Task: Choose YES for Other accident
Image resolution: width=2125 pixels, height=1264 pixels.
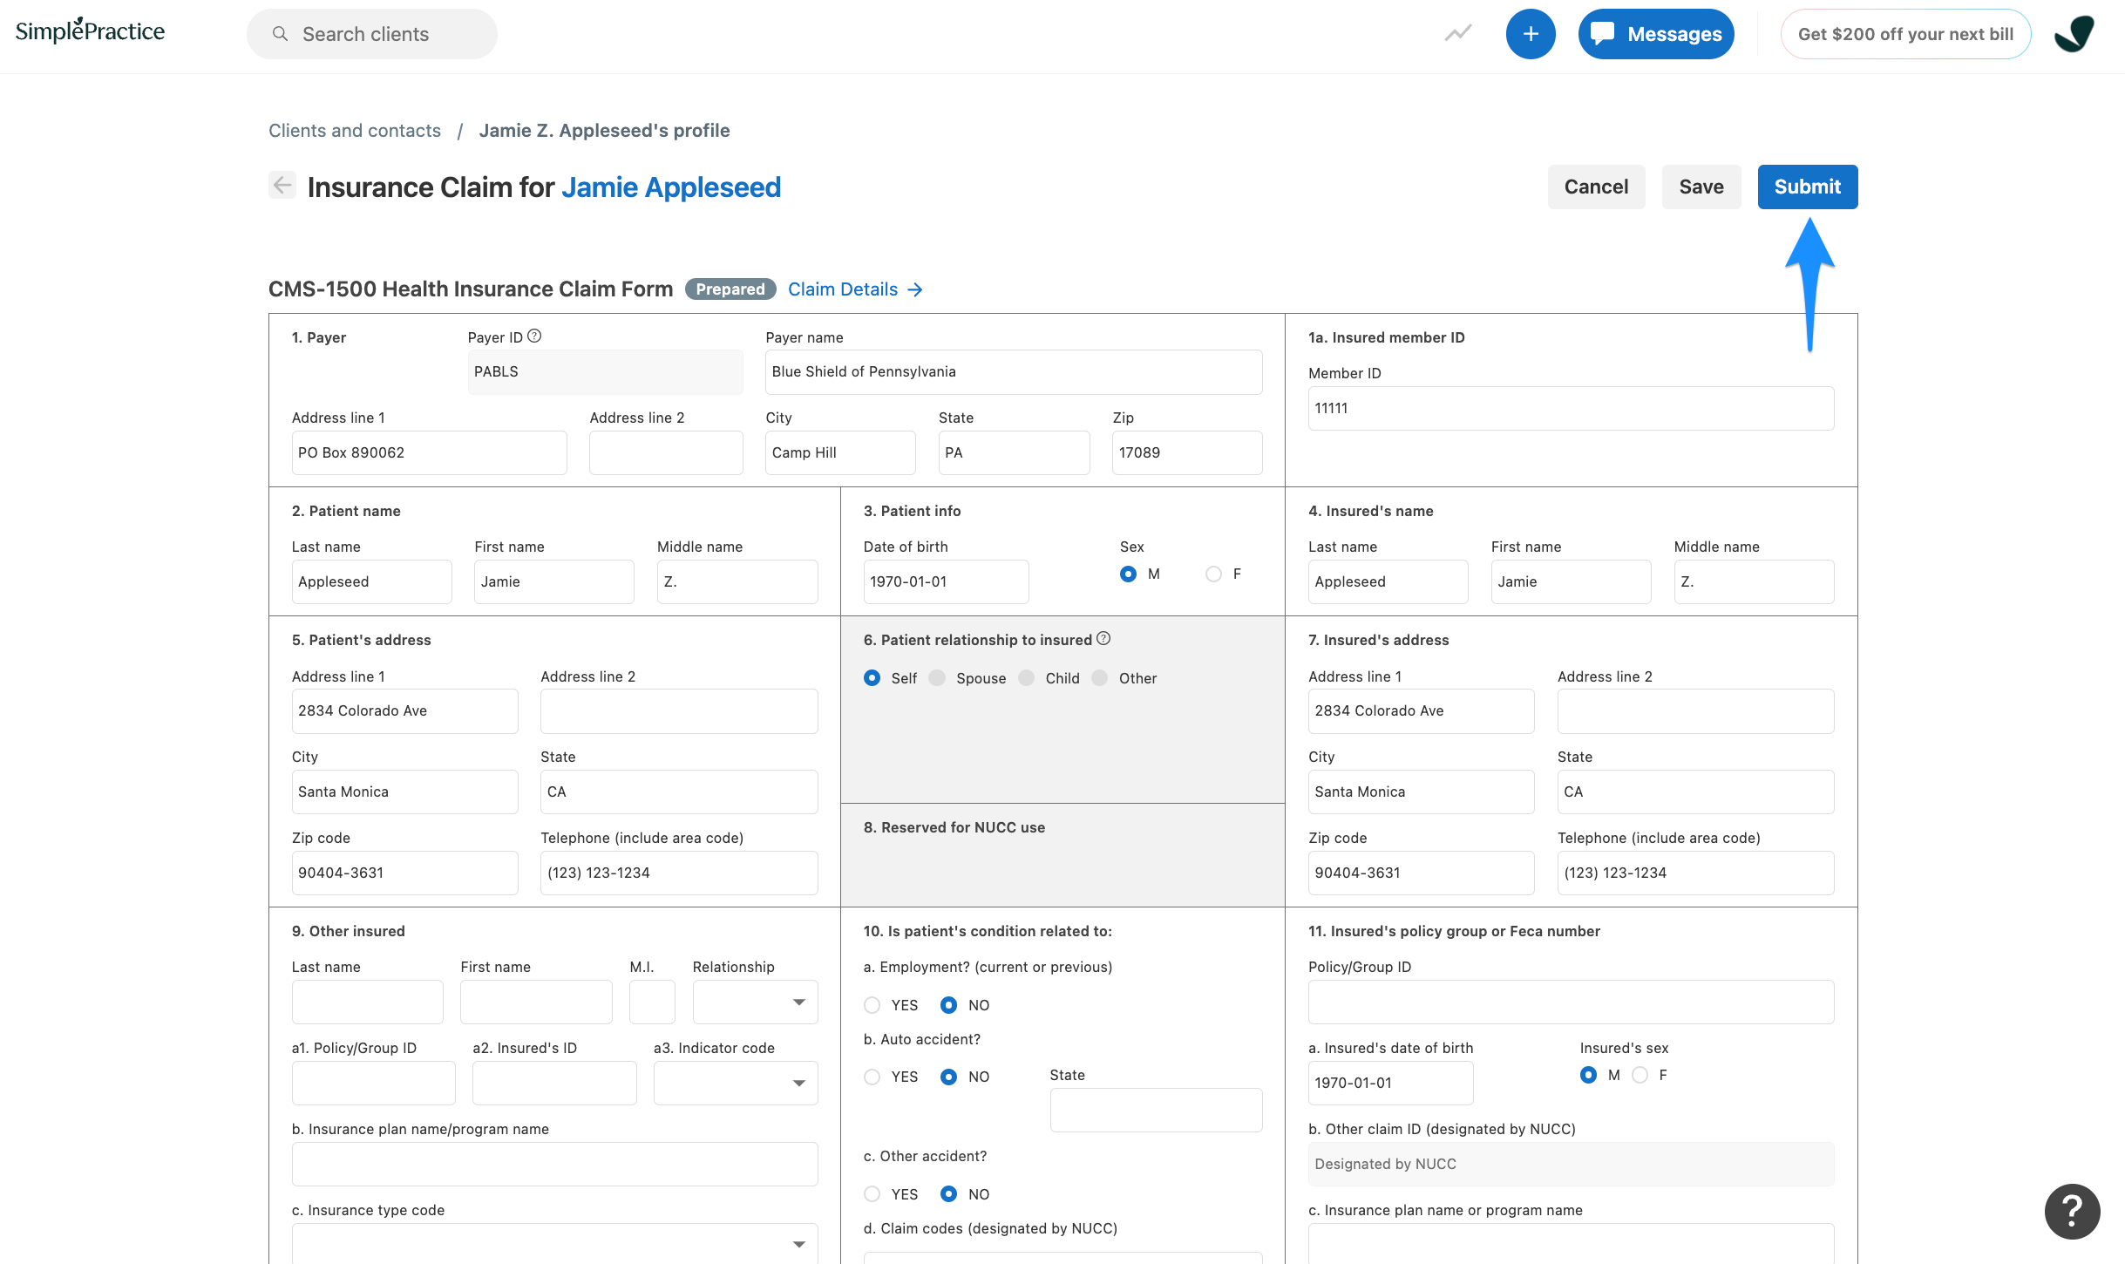Action: [872, 1193]
